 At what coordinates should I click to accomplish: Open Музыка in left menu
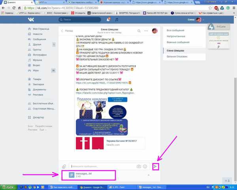point(38,60)
